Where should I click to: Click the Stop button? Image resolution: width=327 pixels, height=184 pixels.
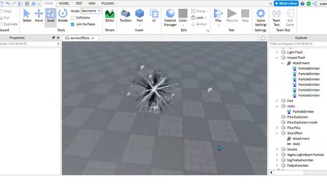tap(245, 16)
